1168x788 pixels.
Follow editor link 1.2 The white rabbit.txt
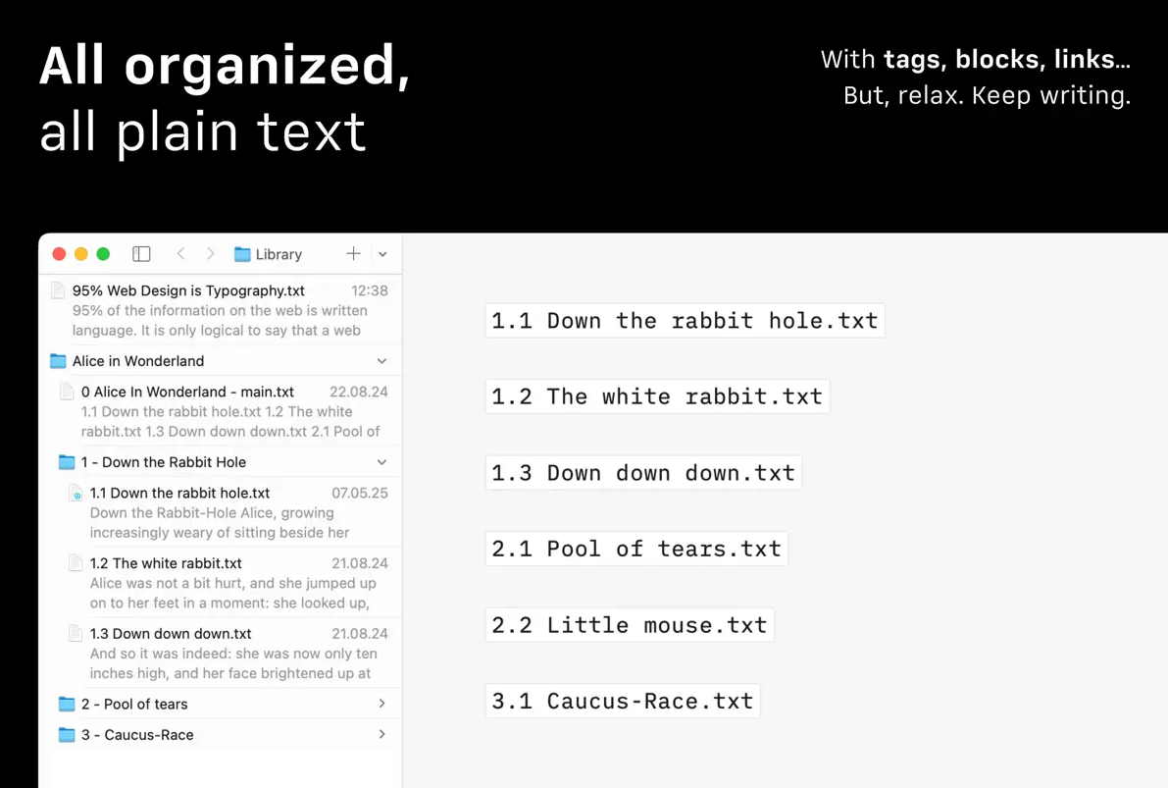click(x=657, y=396)
